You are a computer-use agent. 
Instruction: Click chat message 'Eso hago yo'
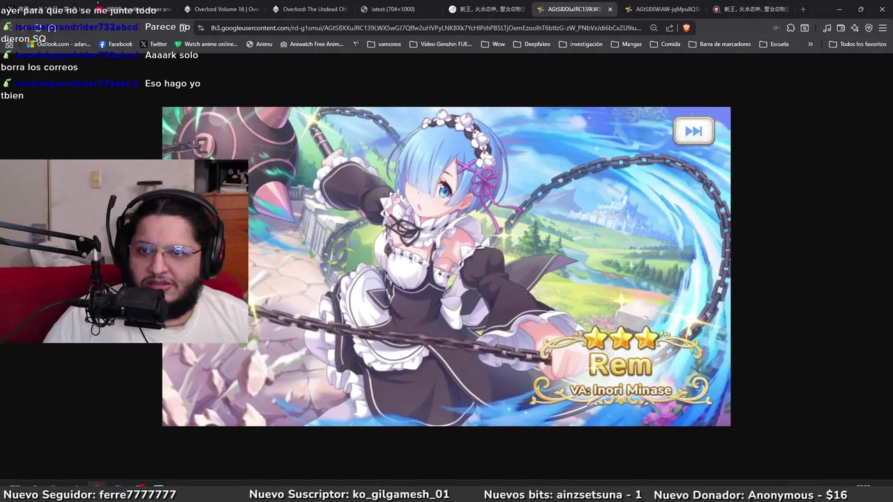[x=172, y=84]
